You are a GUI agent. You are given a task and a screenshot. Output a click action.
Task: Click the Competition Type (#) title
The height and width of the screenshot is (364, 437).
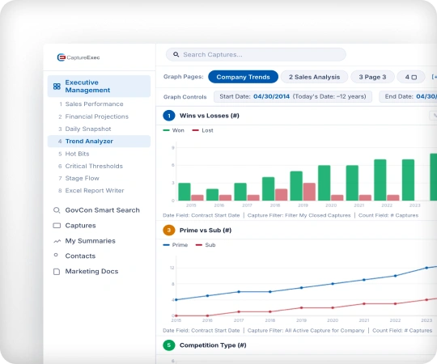click(x=213, y=345)
